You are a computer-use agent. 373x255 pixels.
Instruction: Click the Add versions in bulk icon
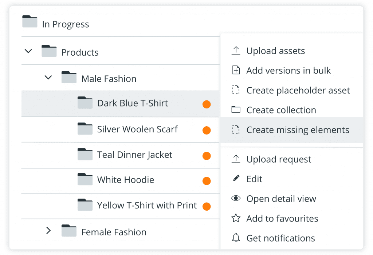[236, 71]
